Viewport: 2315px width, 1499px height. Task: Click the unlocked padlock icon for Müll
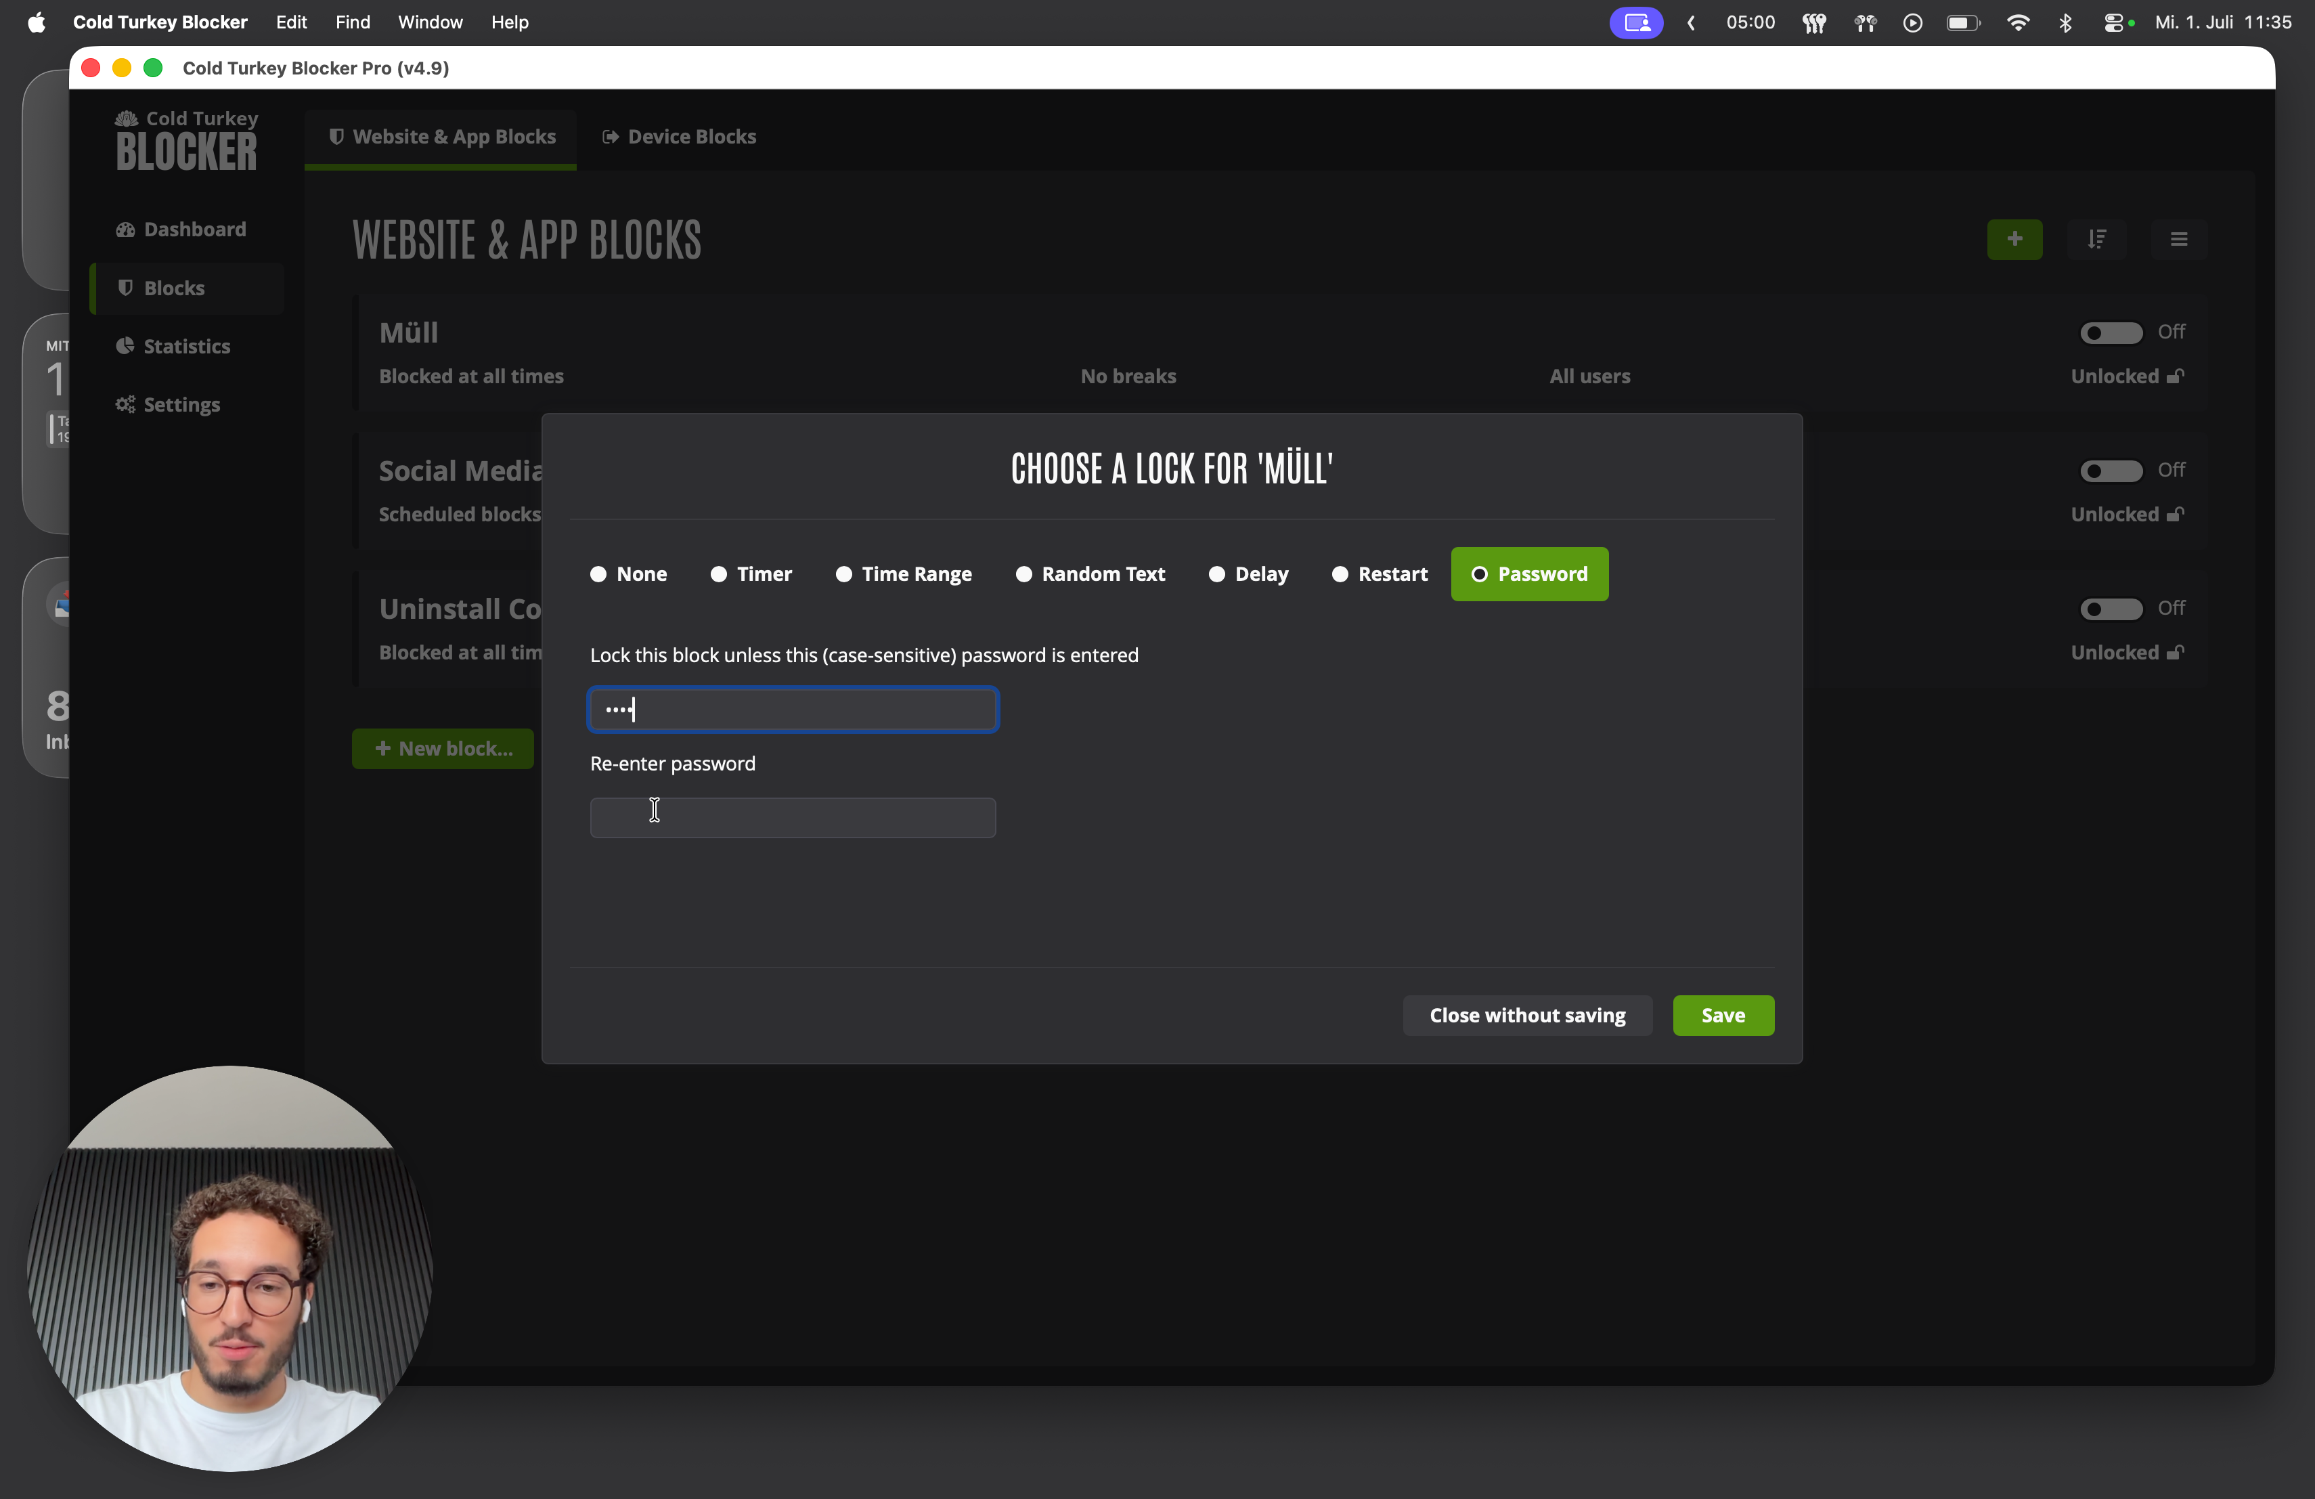tap(2175, 376)
